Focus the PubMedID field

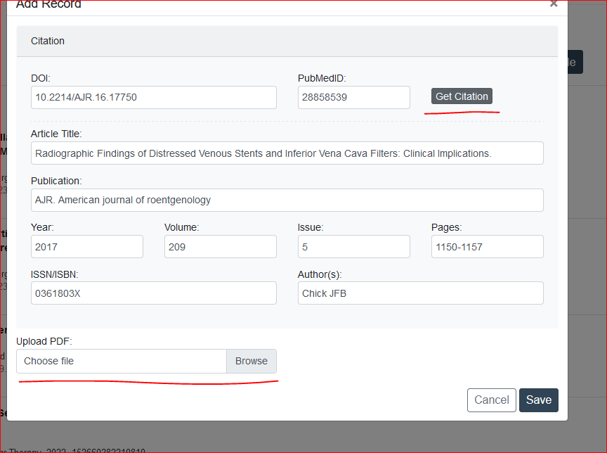[354, 97]
